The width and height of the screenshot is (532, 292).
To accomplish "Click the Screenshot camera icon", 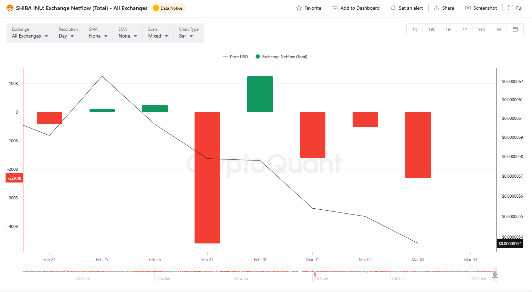I will [x=468, y=8].
